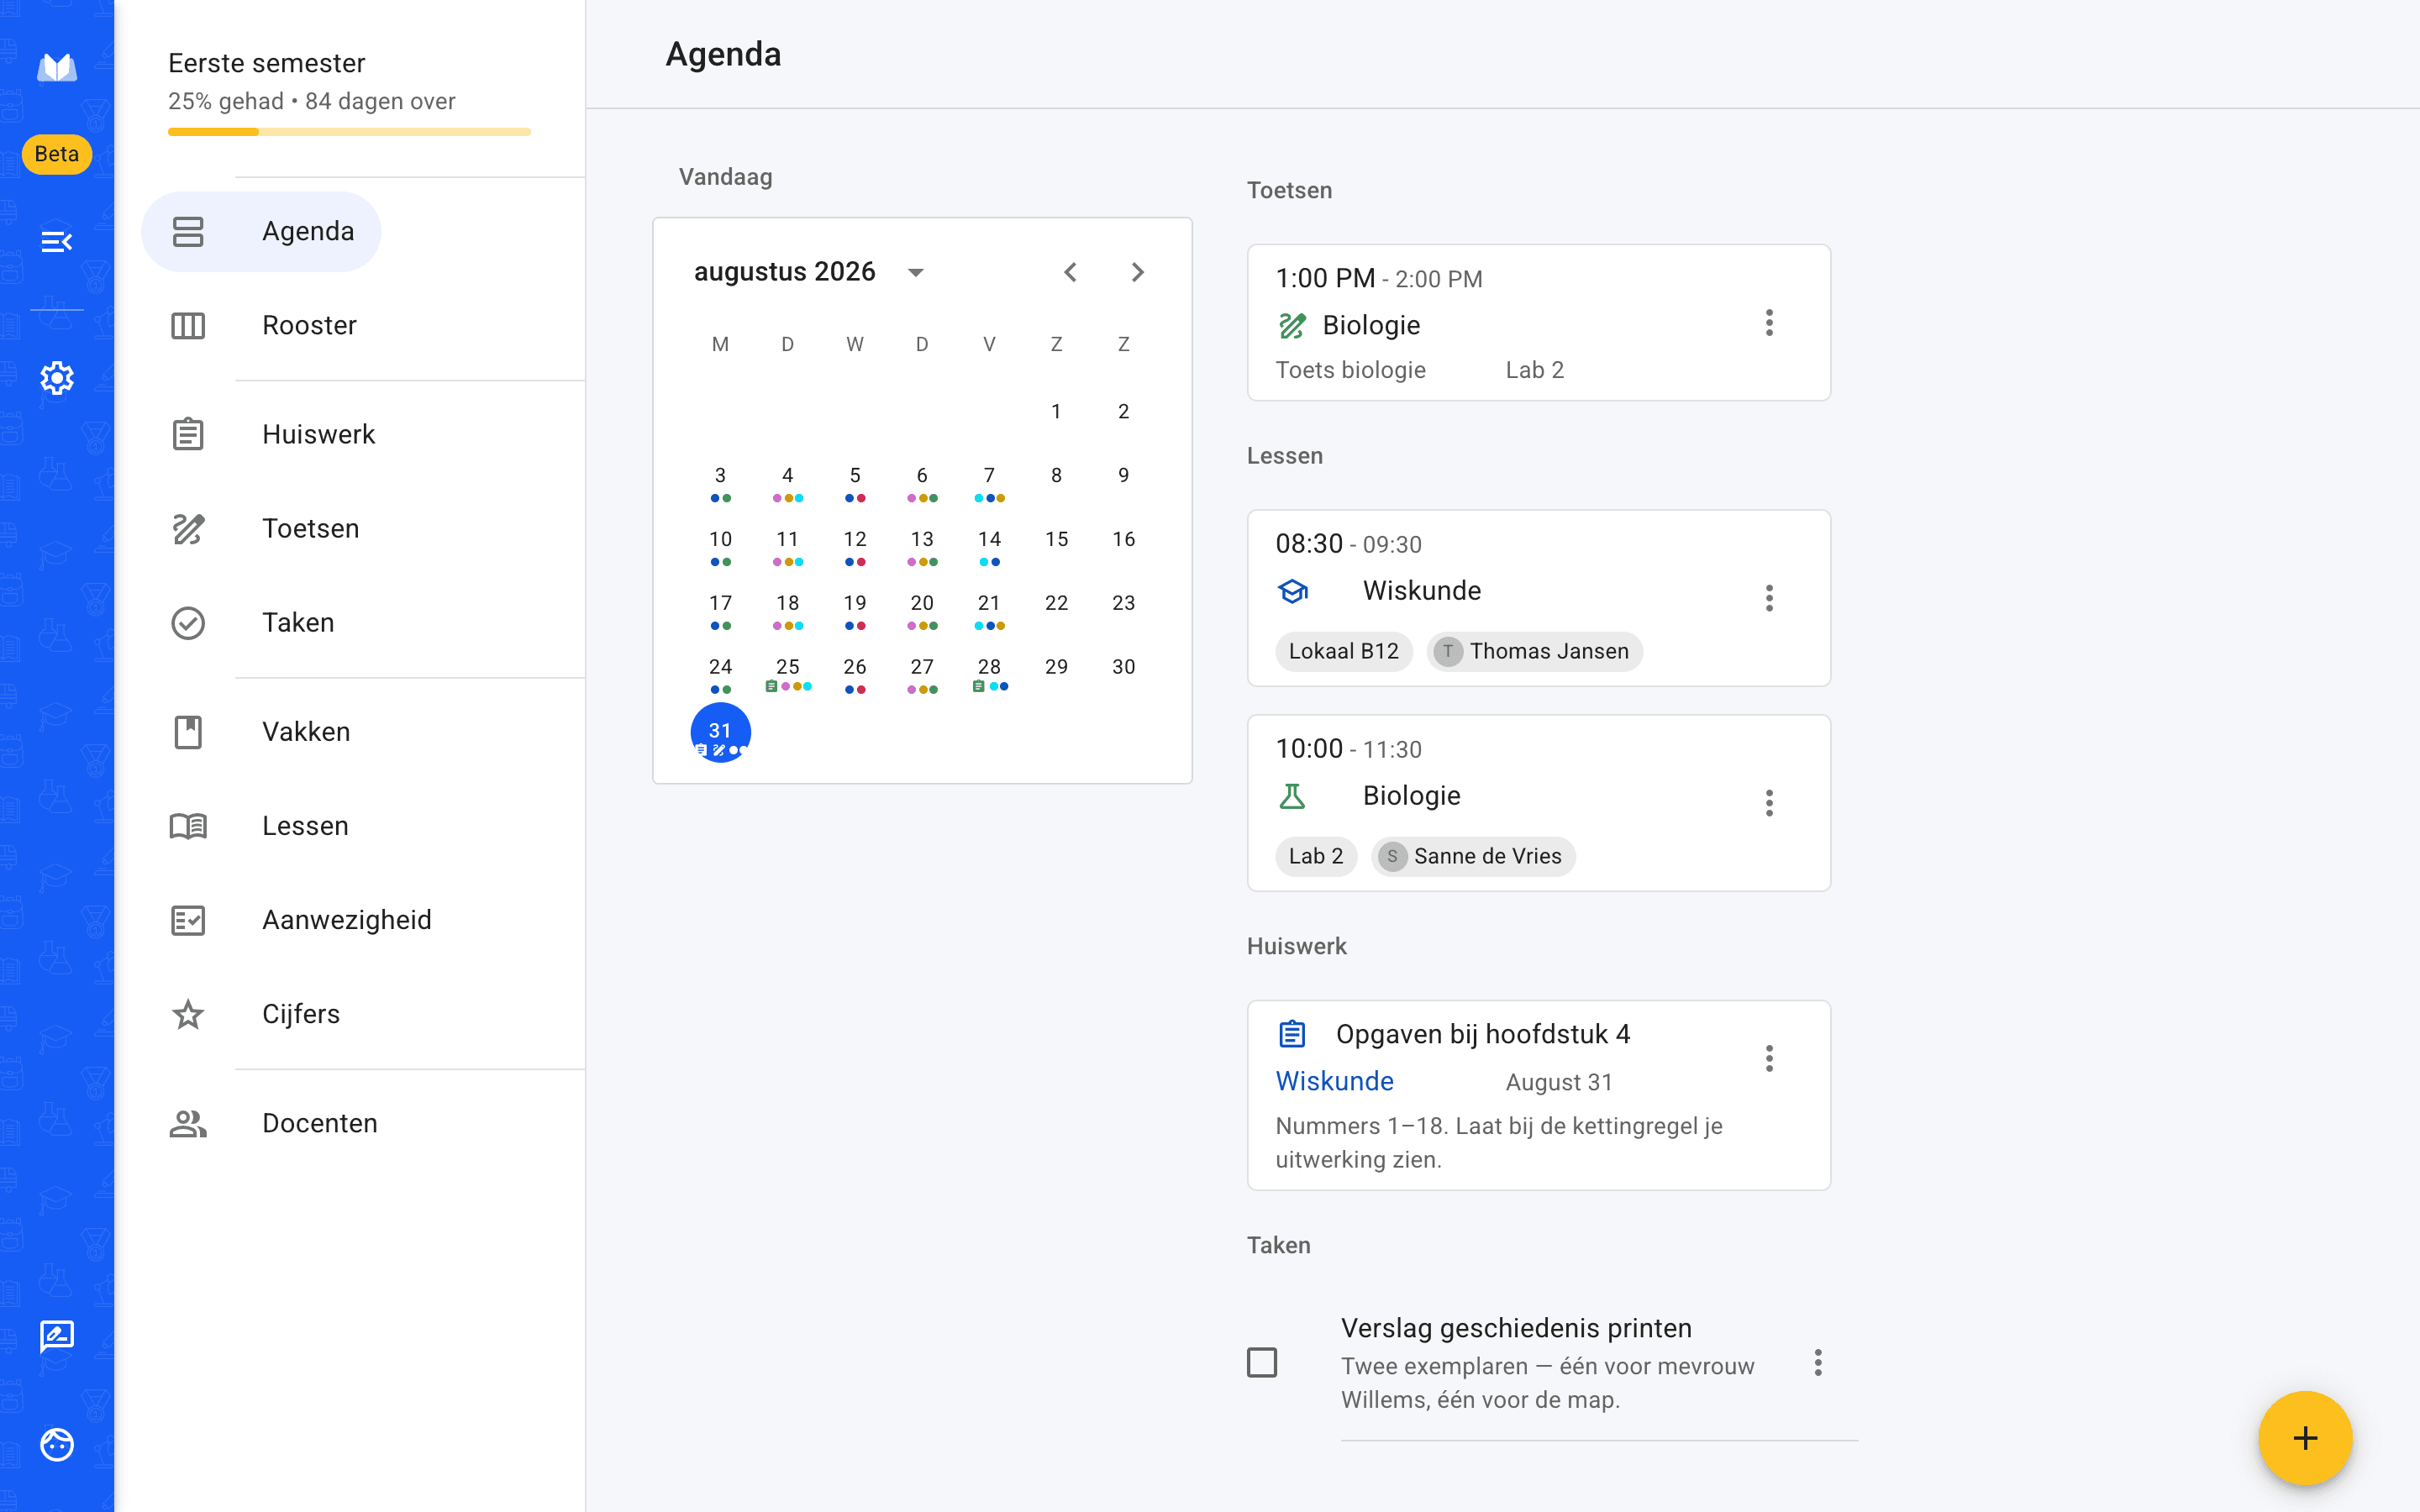2420x1512 pixels.
Task: Check off Verslag geschiedenis printen task
Action: pyautogui.click(x=1262, y=1362)
